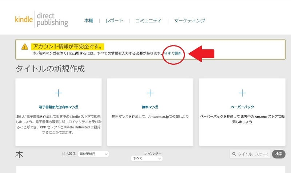Open the マーケティング tab
The image size is (291, 173).
click(x=189, y=21)
